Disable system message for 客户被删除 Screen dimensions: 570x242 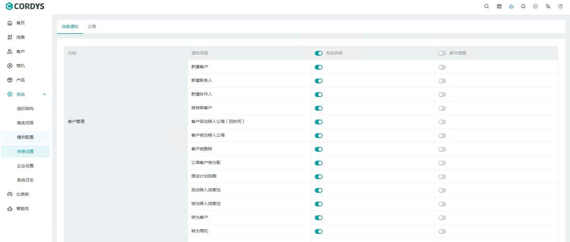pyautogui.click(x=318, y=149)
